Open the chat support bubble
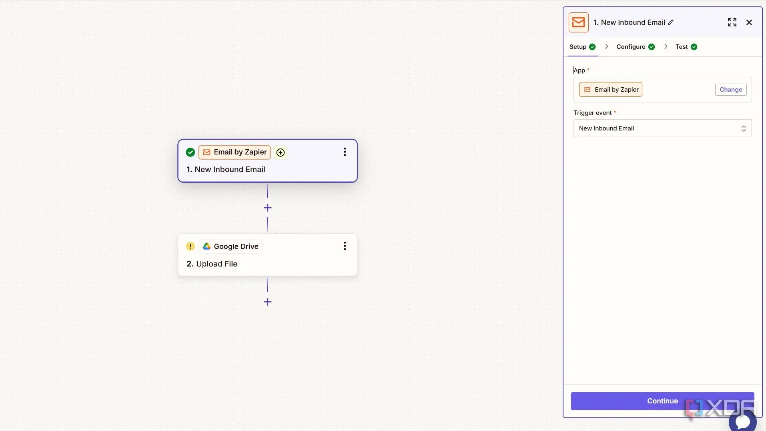 point(742,421)
